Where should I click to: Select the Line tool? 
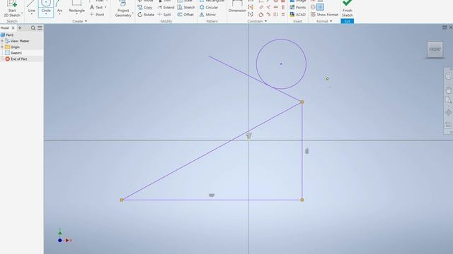tap(31, 8)
